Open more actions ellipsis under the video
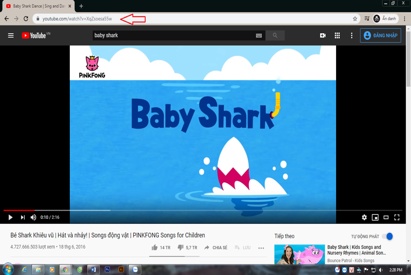Viewport: 411px width, 275px height. (261, 248)
